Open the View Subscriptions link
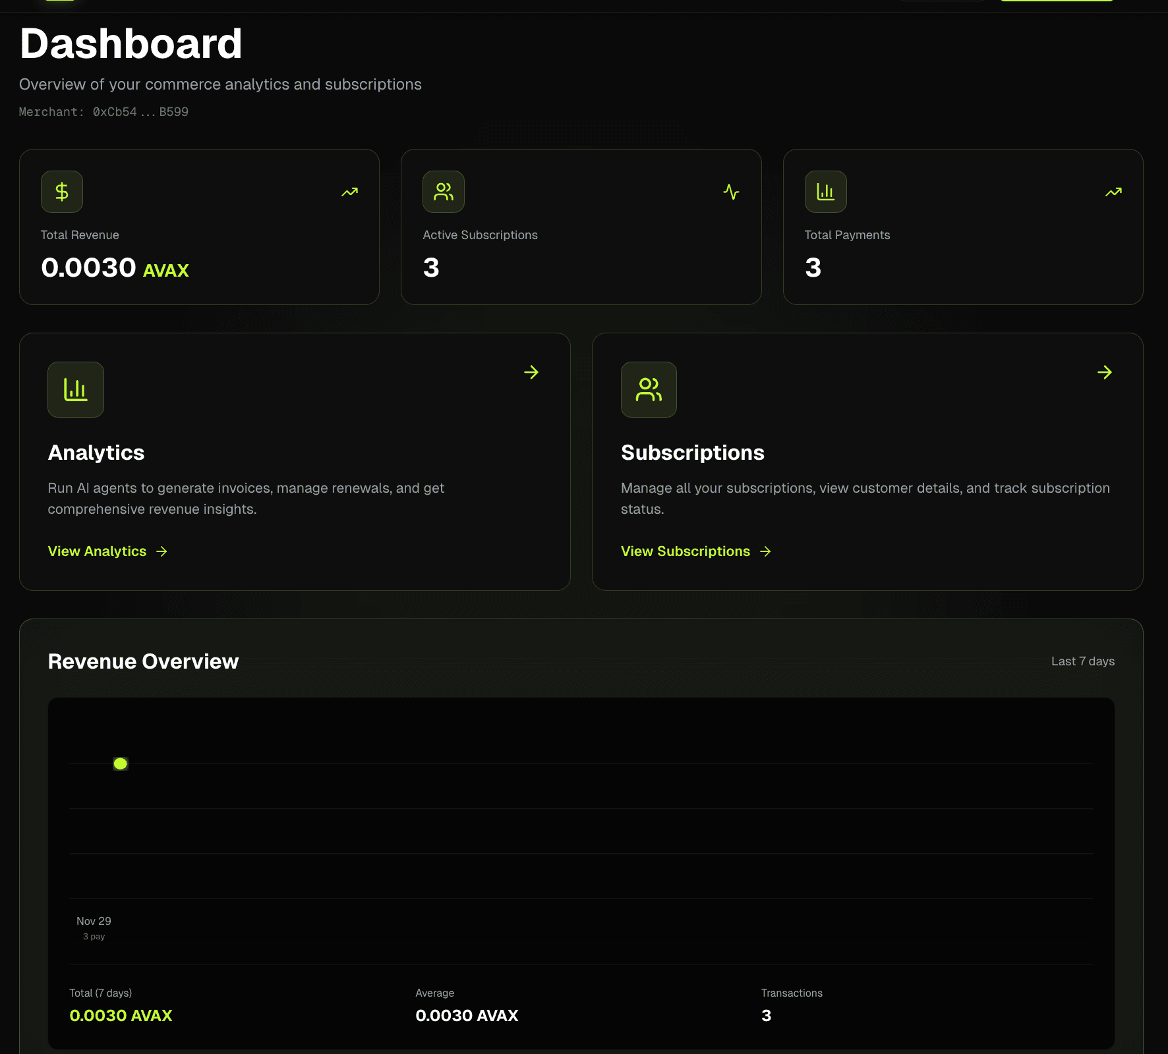 click(x=696, y=551)
